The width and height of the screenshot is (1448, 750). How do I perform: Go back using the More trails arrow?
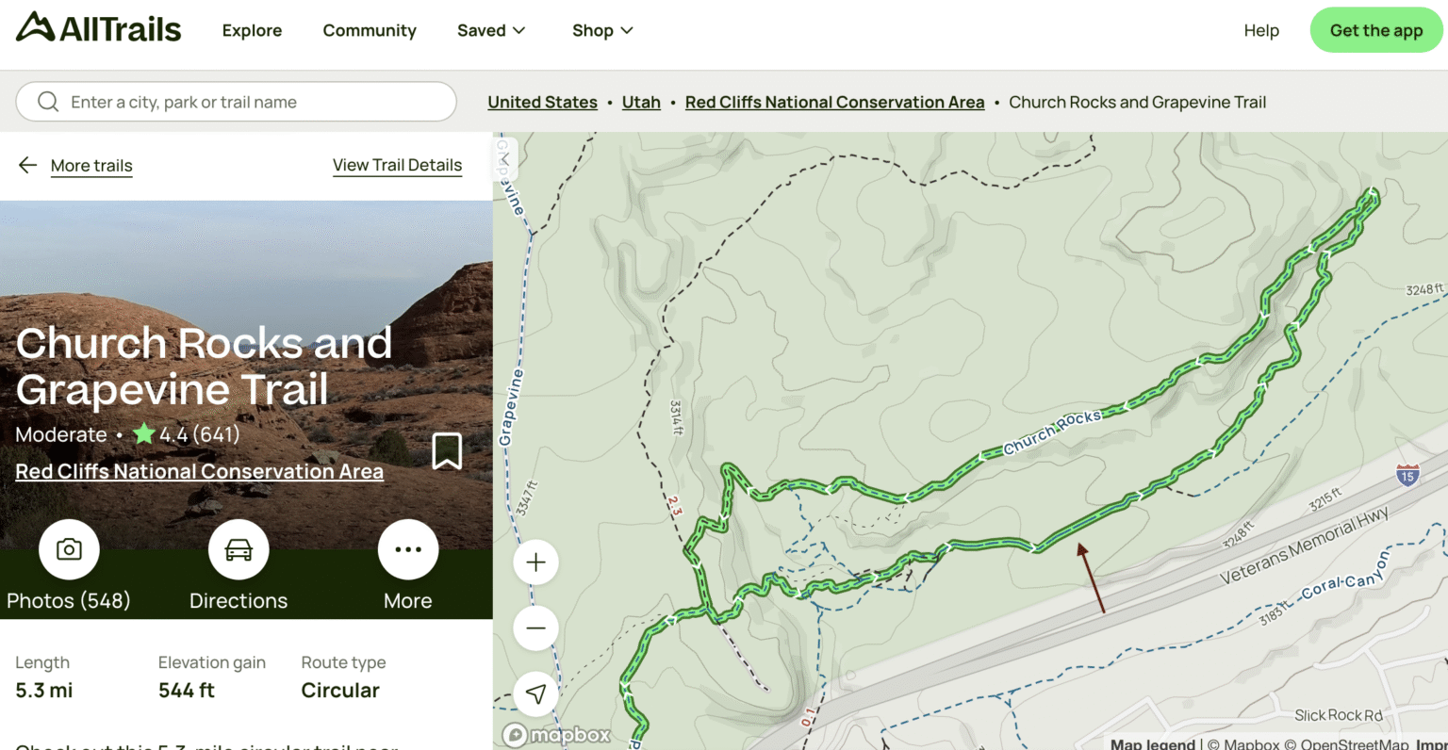(x=27, y=165)
